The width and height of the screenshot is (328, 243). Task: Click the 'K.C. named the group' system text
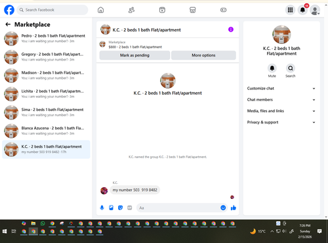168,157
